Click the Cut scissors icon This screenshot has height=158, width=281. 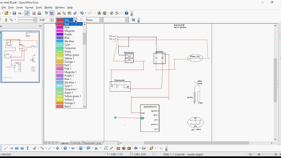[59, 13]
